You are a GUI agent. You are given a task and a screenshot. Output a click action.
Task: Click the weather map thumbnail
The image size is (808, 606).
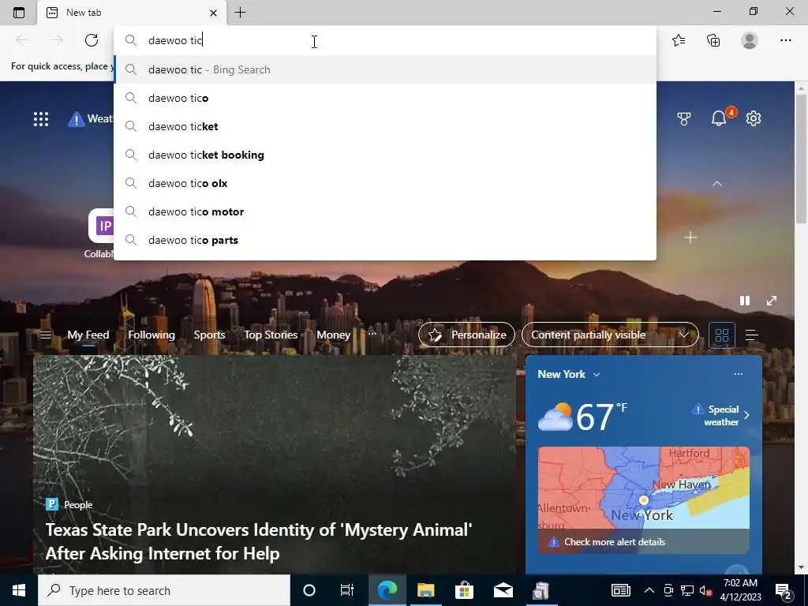tap(644, 488)
